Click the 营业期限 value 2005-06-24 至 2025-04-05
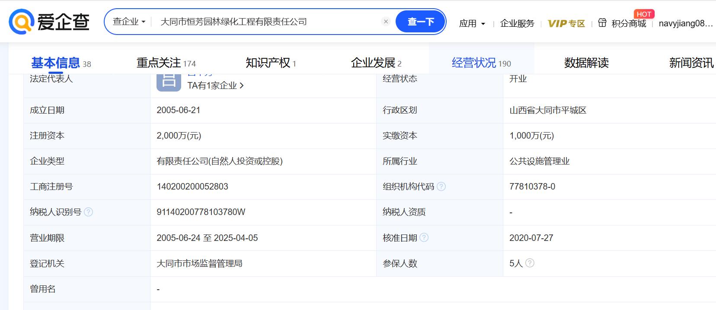Screen dimensions: 716x310 [x=207, y=238]
